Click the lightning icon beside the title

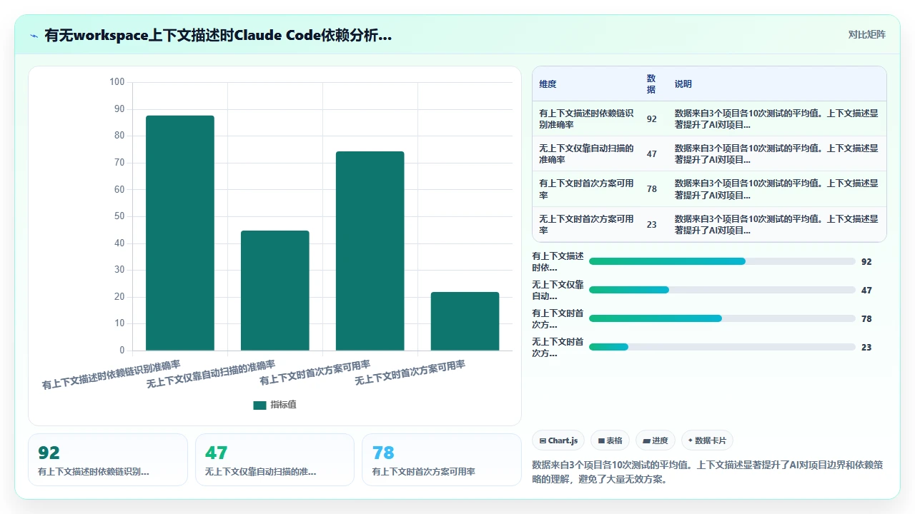pyautogui.click(x=34, y=35)
